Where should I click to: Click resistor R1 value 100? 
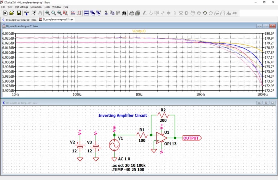click(142, 140)
